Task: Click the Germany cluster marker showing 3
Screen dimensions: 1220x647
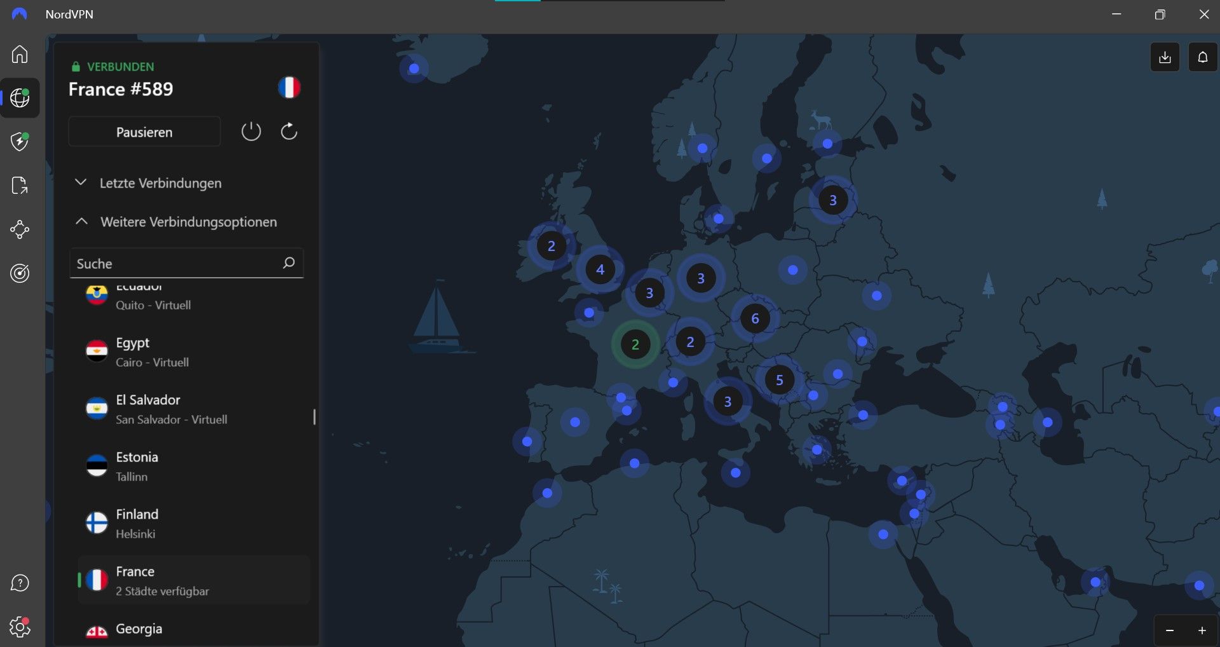Action: coord(700,278)
